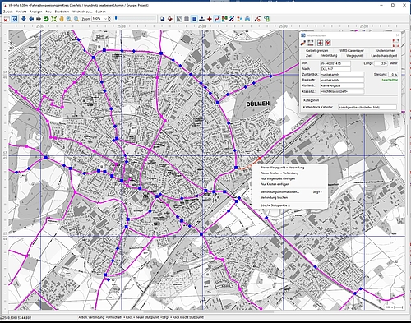
Task: Toggle the highlighted blue layer button in toolbar
Action: click(194, 19)
